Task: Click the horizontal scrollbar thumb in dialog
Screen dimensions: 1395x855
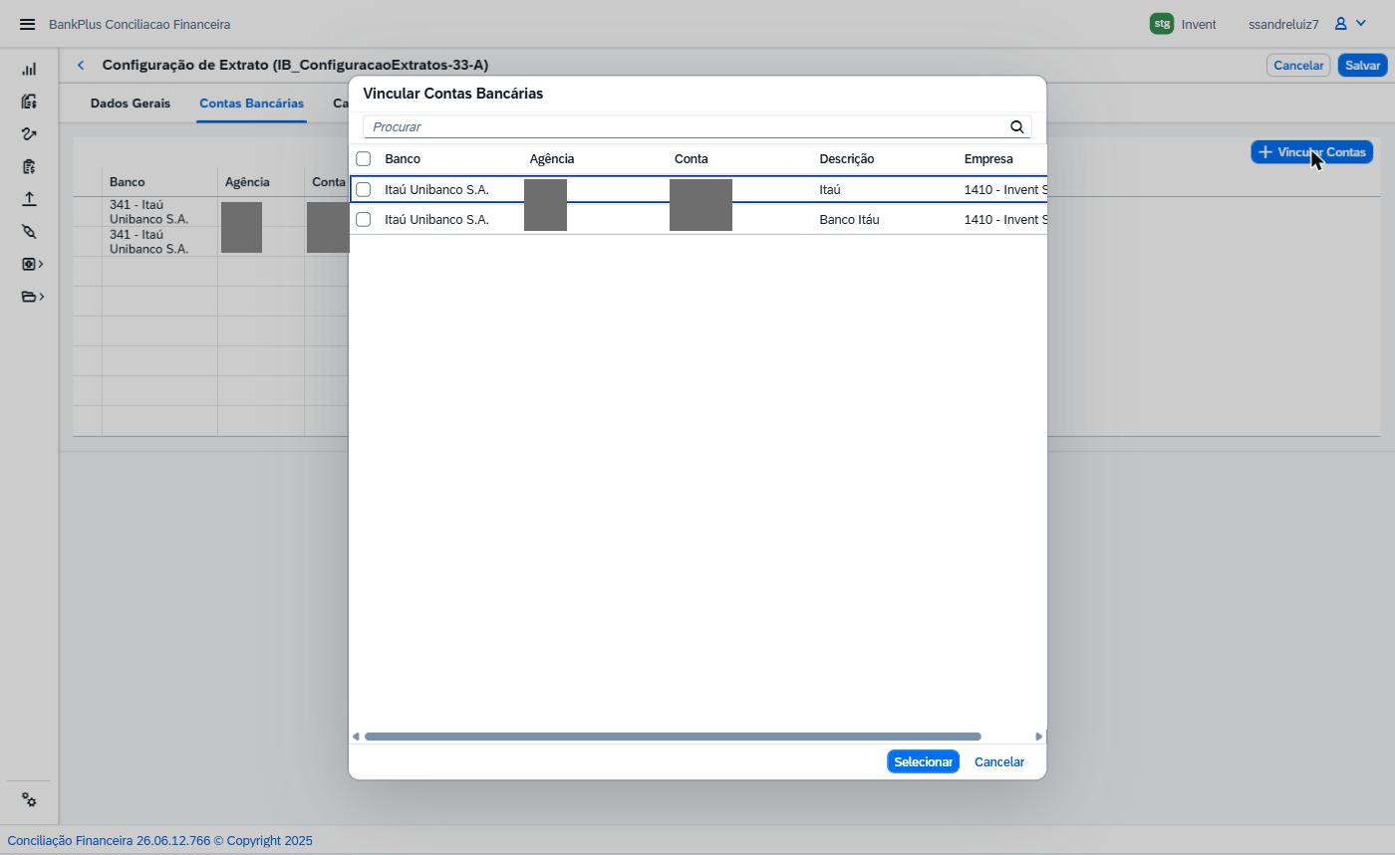Action: pos(673,737)
